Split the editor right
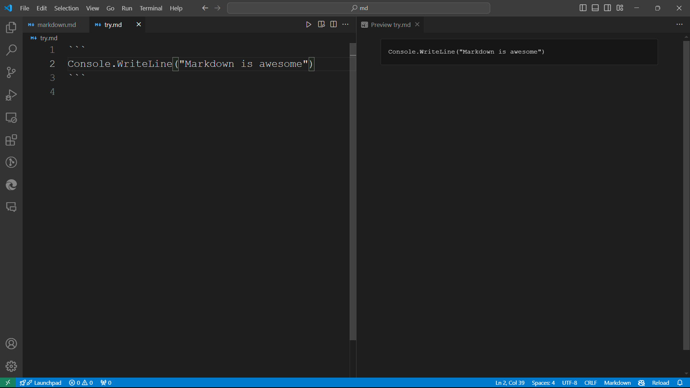 click(x=333, y=24)
